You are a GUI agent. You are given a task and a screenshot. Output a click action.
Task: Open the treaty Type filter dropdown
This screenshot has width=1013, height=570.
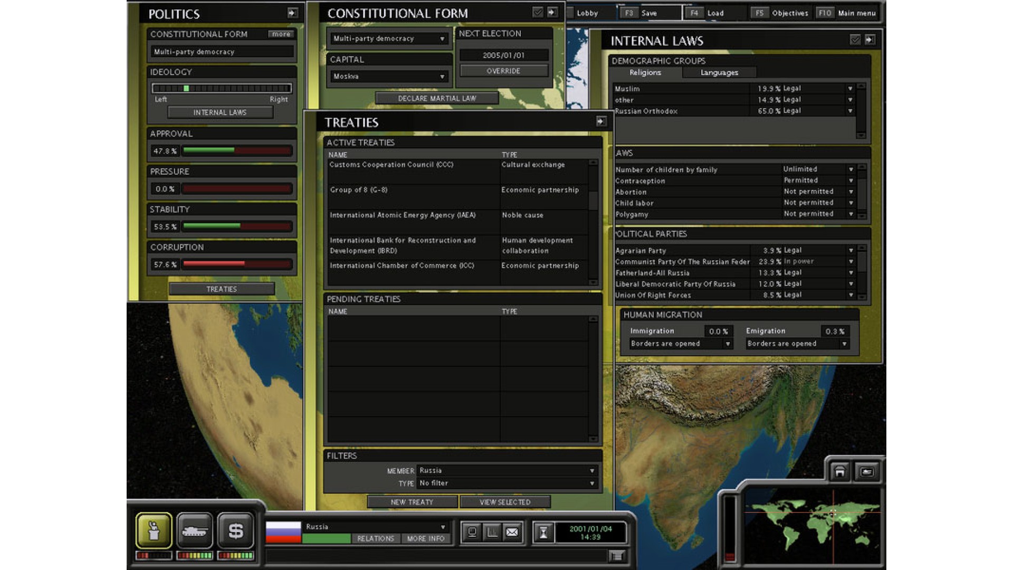click(x=591, y=483)
